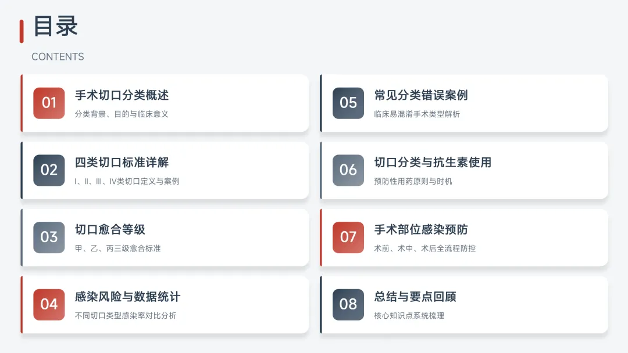Click the red 04 number badge
This screenshot has height=353, width=628.
coord(49,305)
